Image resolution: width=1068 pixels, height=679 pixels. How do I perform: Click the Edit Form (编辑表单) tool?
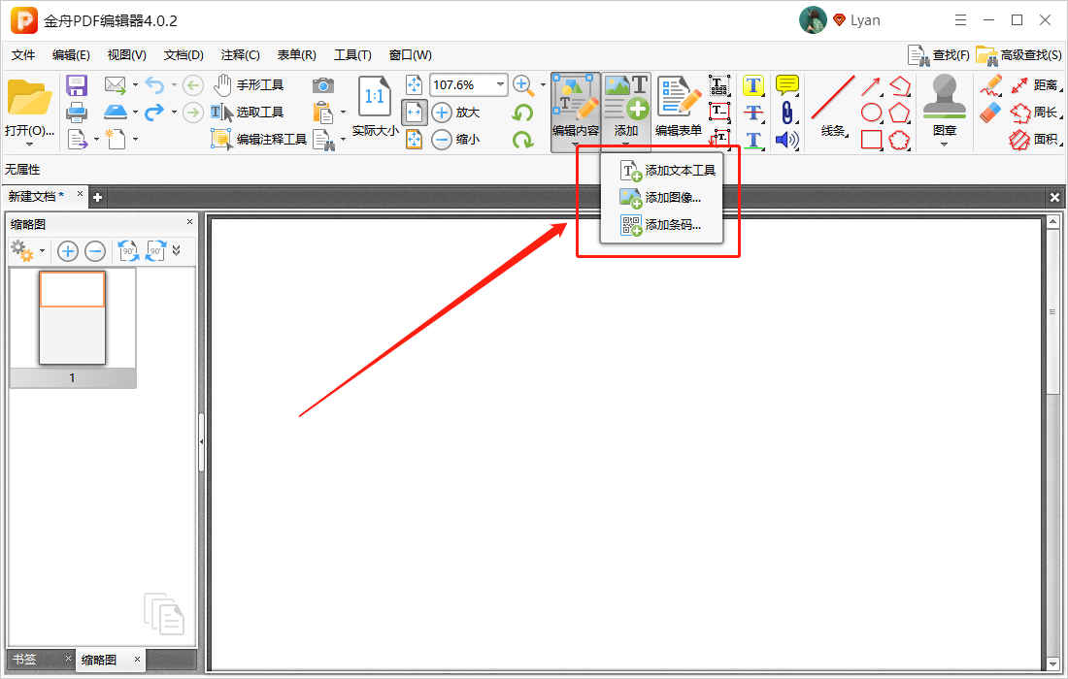click(x=679, y=107)
